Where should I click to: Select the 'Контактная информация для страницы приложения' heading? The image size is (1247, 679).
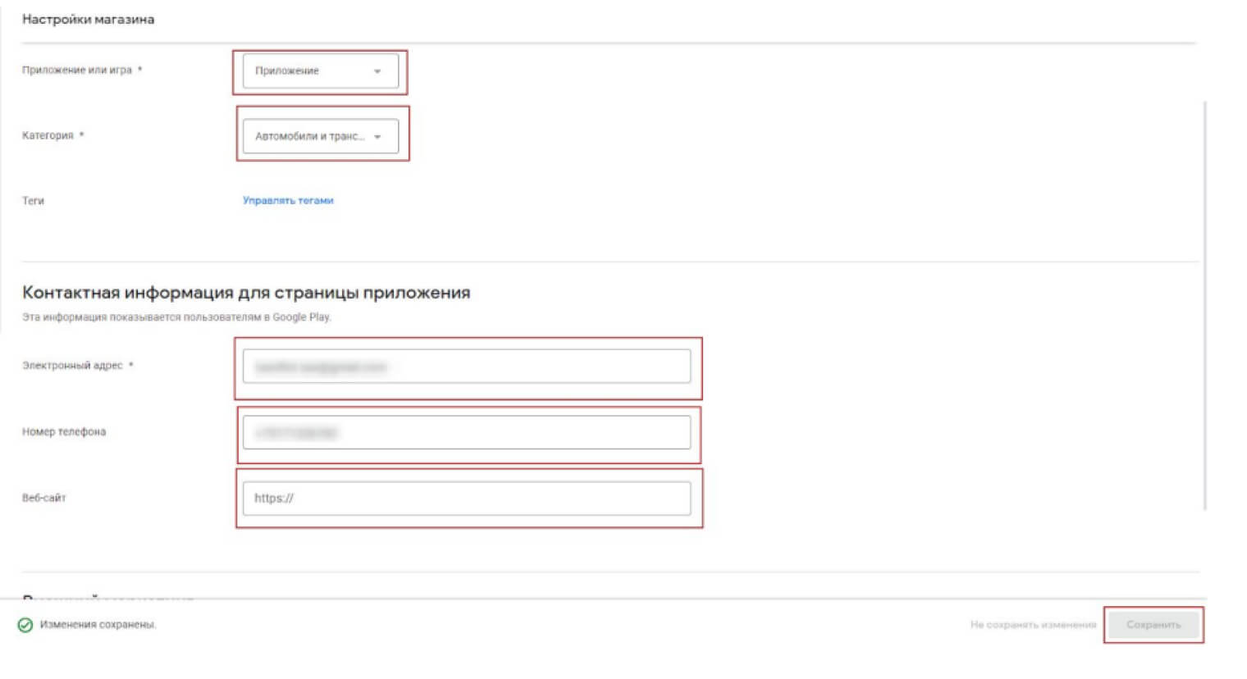click(x=246, y=293)
